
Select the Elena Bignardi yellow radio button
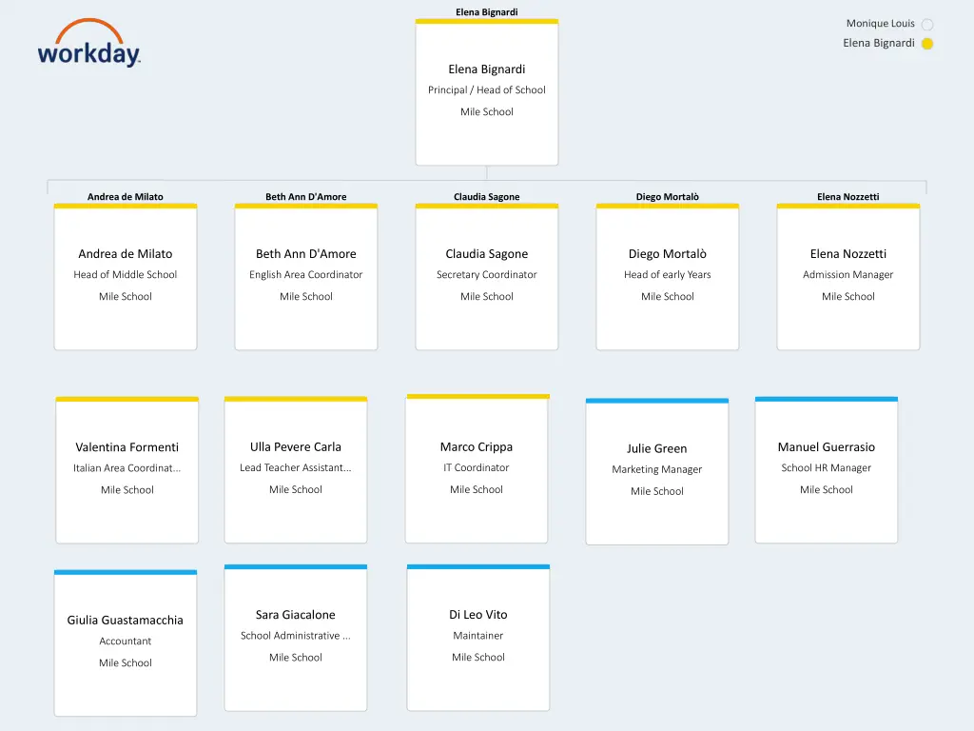[927, 44]
